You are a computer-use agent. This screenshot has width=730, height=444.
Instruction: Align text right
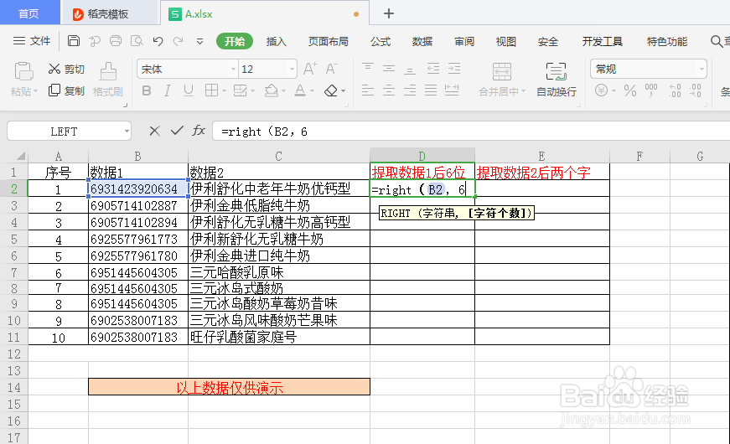[x=410, y=90]
